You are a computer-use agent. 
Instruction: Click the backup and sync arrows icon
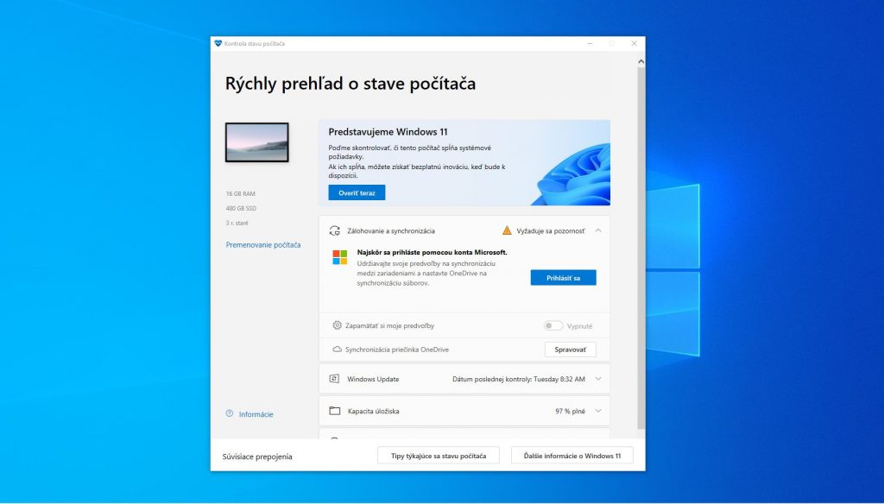(x=335, y=230)
